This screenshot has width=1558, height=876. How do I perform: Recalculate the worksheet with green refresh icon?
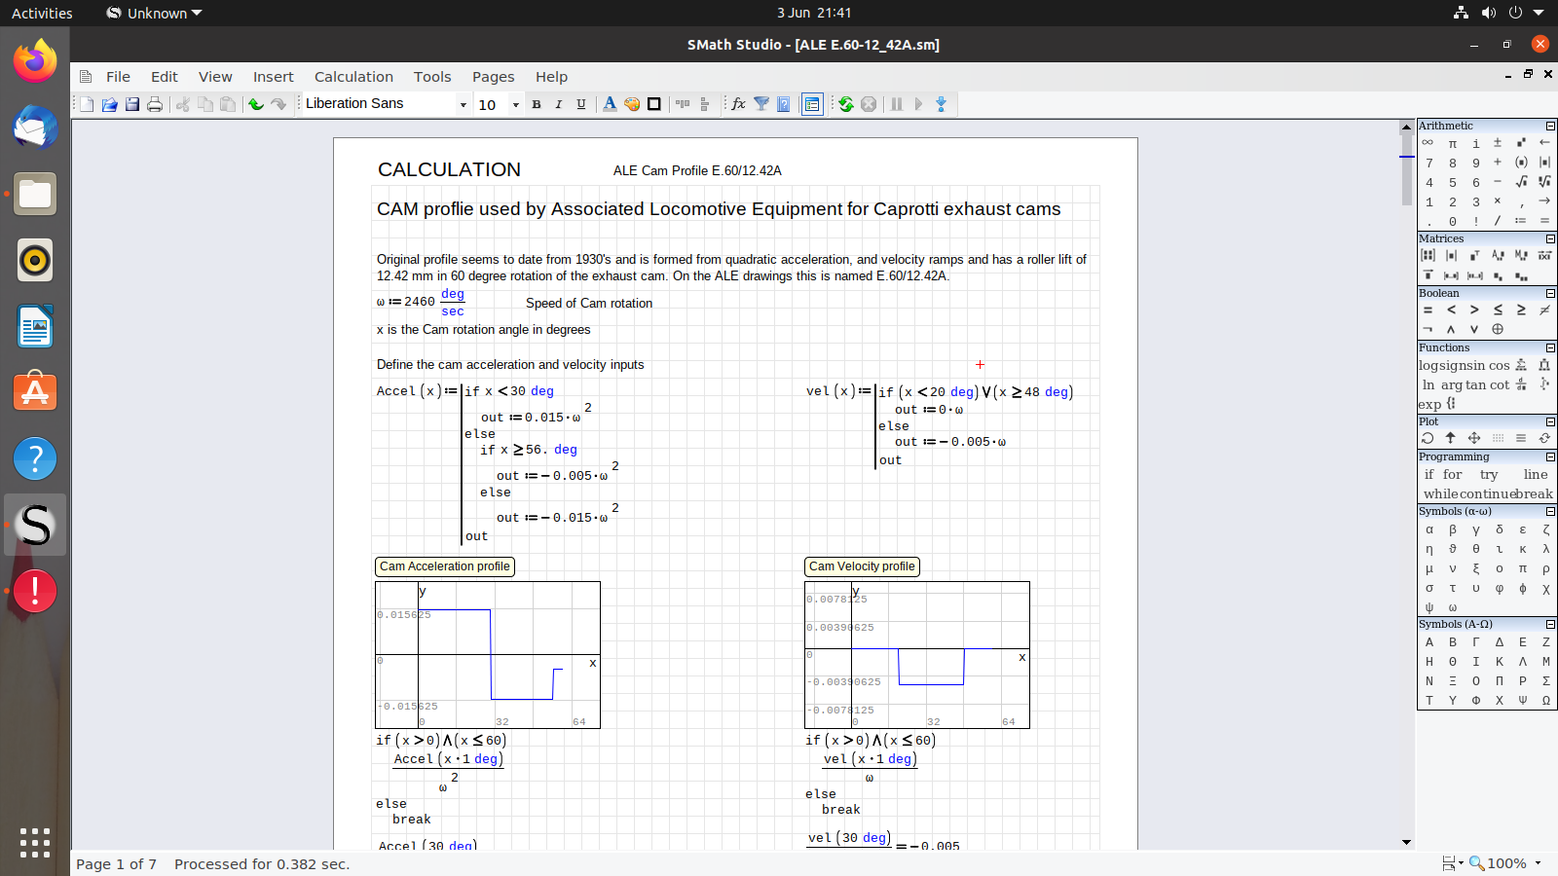tap(846, 104)
